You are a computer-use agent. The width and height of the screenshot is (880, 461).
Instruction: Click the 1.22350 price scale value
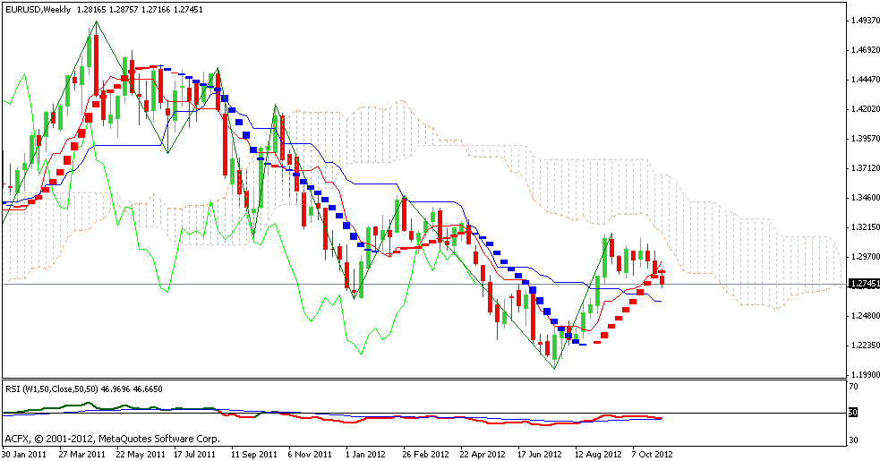(x=865, y=346)
